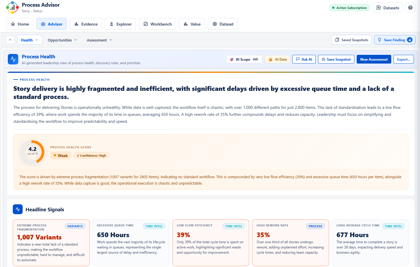
Task: Open Saved Snapshots
Action: (351, 40)
